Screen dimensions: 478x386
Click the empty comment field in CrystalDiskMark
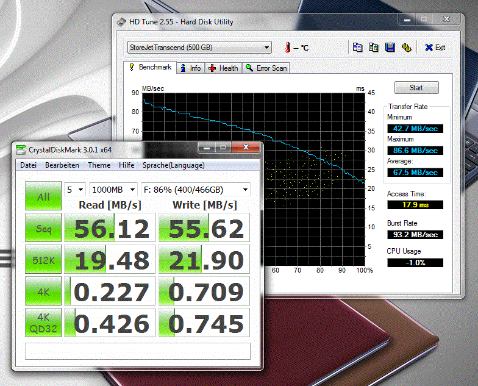pyautogui.click(x=138, y=351)
